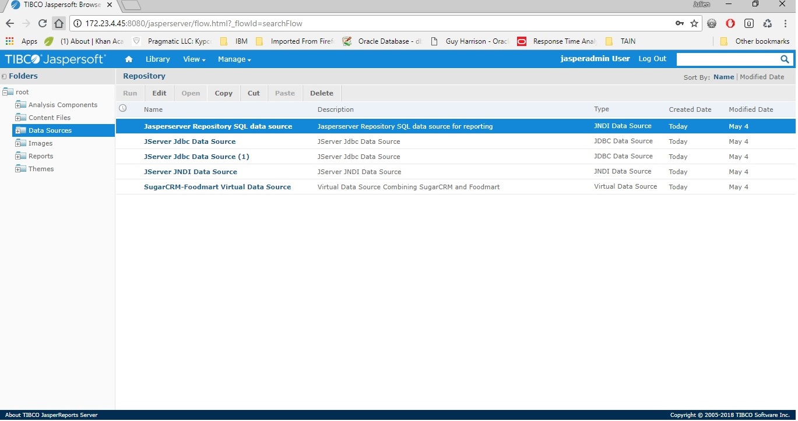Open the View dropdown menu
Screen dimensions: 798x421
point(194,59)
